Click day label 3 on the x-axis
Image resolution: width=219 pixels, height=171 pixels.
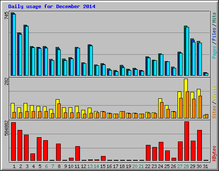click(x=27, y=166)
